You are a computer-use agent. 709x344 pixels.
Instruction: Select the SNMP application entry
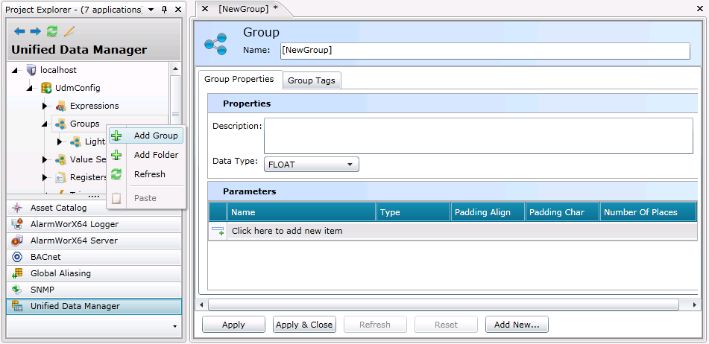tap(42, 290)
